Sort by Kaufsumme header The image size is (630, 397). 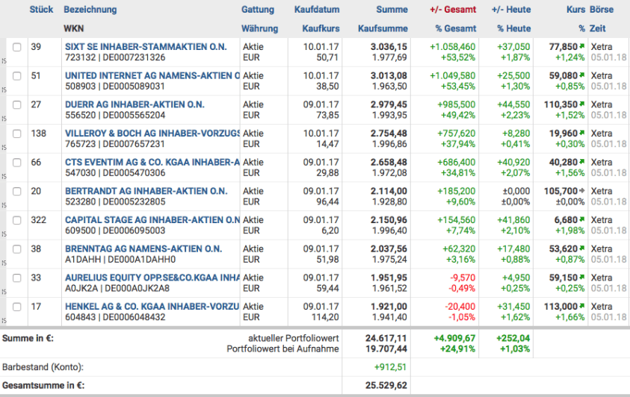(383, 28)
